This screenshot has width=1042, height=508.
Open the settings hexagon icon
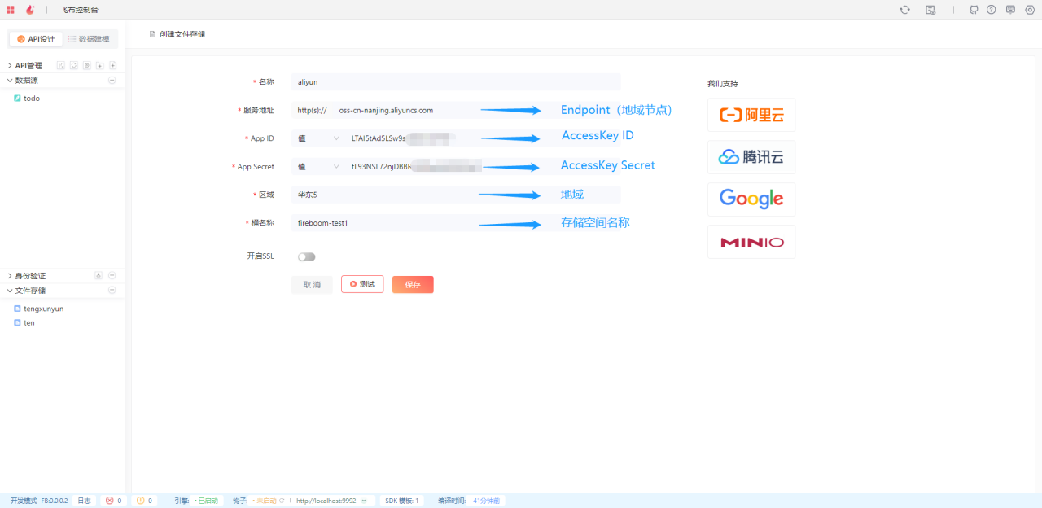pos(1030,10)
